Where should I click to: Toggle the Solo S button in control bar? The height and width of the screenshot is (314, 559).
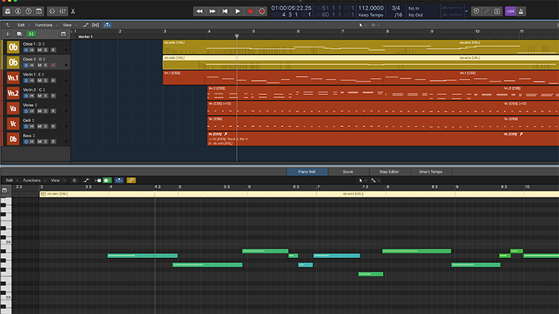click(x=497, y=11)
